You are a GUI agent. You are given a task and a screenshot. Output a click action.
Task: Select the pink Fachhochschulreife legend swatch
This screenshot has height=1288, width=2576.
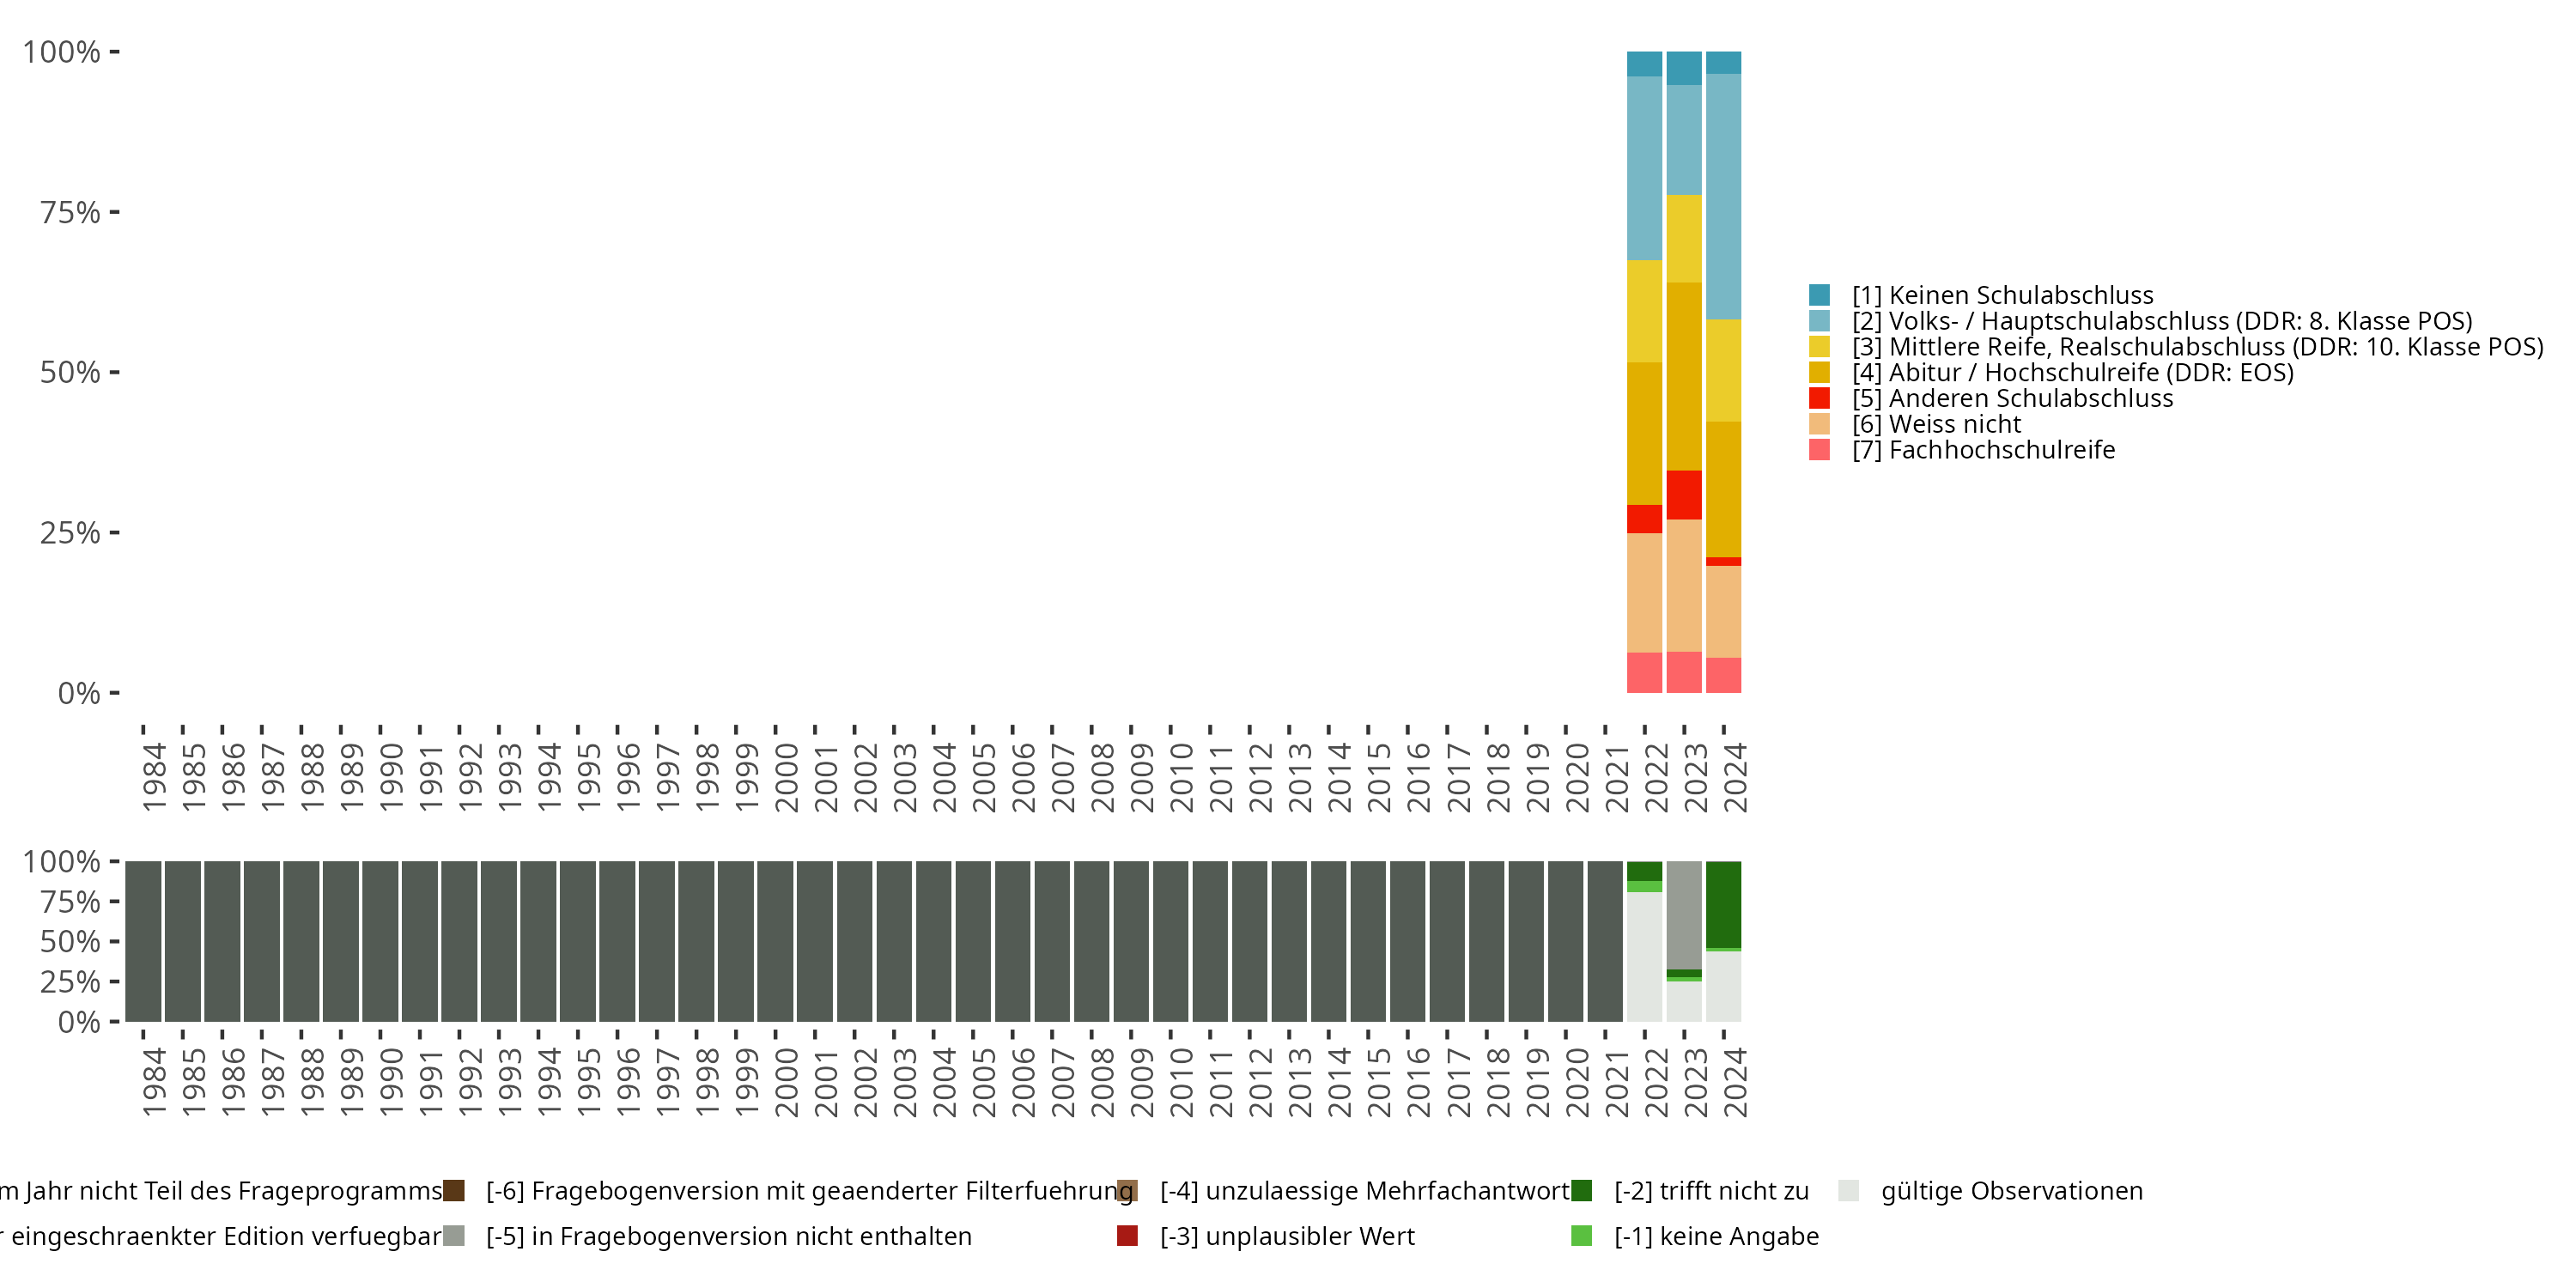(1819, 450)
